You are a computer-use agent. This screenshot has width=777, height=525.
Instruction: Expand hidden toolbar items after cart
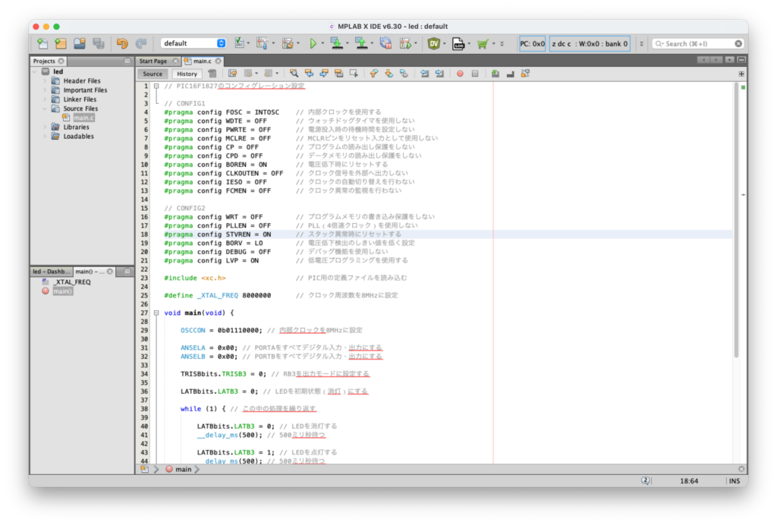(x=502, y=43)
